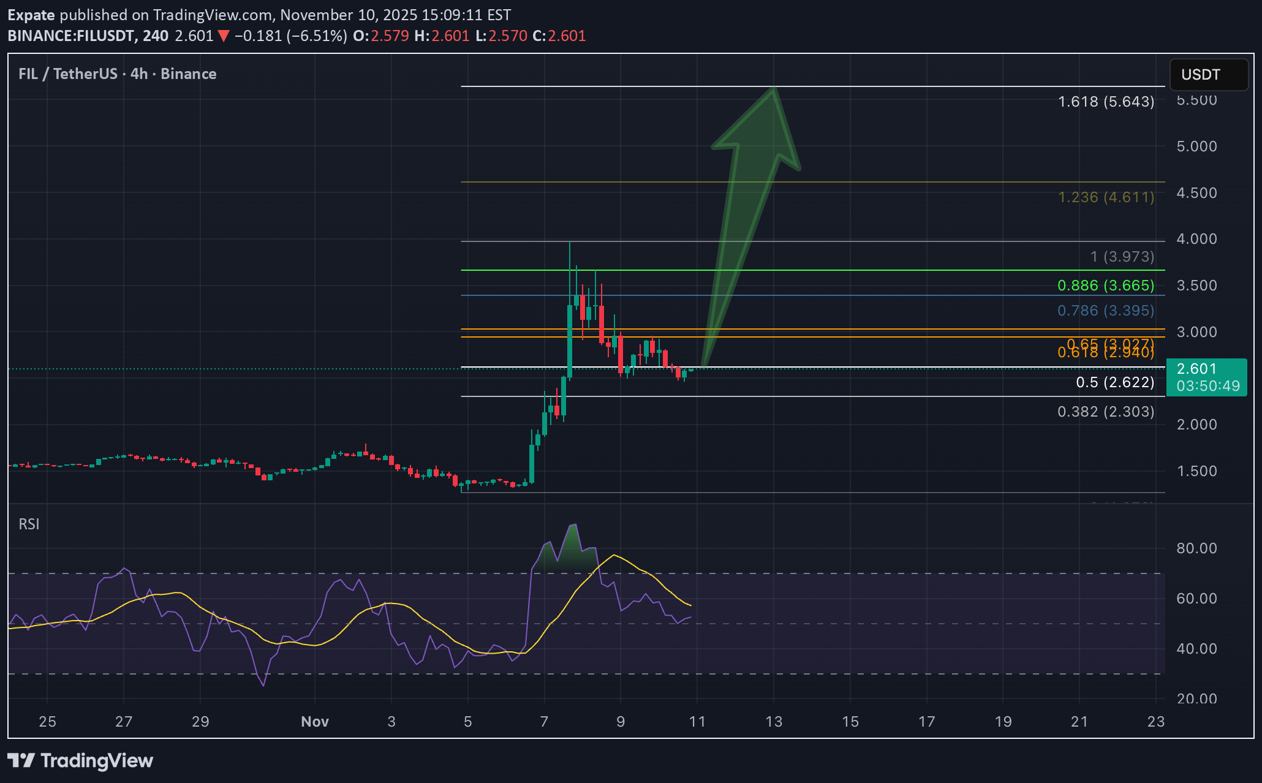Click the RSI 80.00 scale value
This screenshot has width=1262, height=783.
tap(1196, 548)
